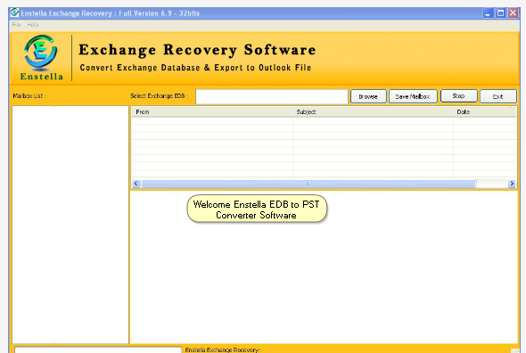The height and width of the screenshot is (353, 526).
Task: Open the File menu
Action: coord(16,24)
